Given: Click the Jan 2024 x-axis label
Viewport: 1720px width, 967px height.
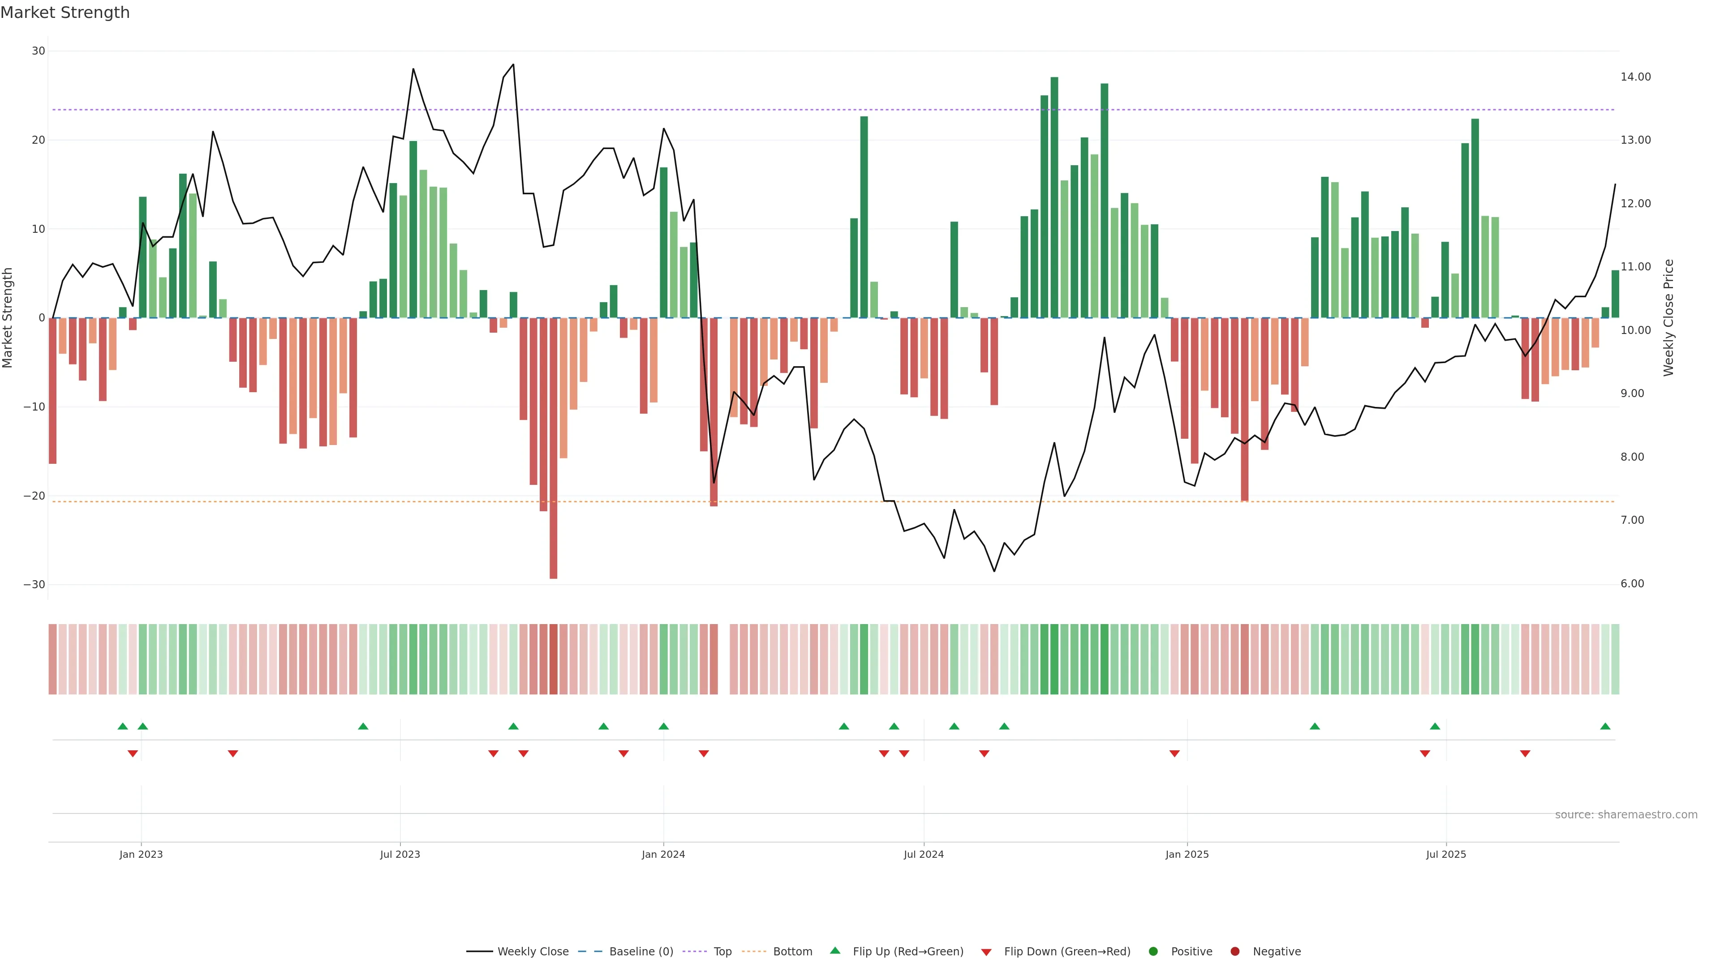Looking at the screenshot, I should 663,854.
